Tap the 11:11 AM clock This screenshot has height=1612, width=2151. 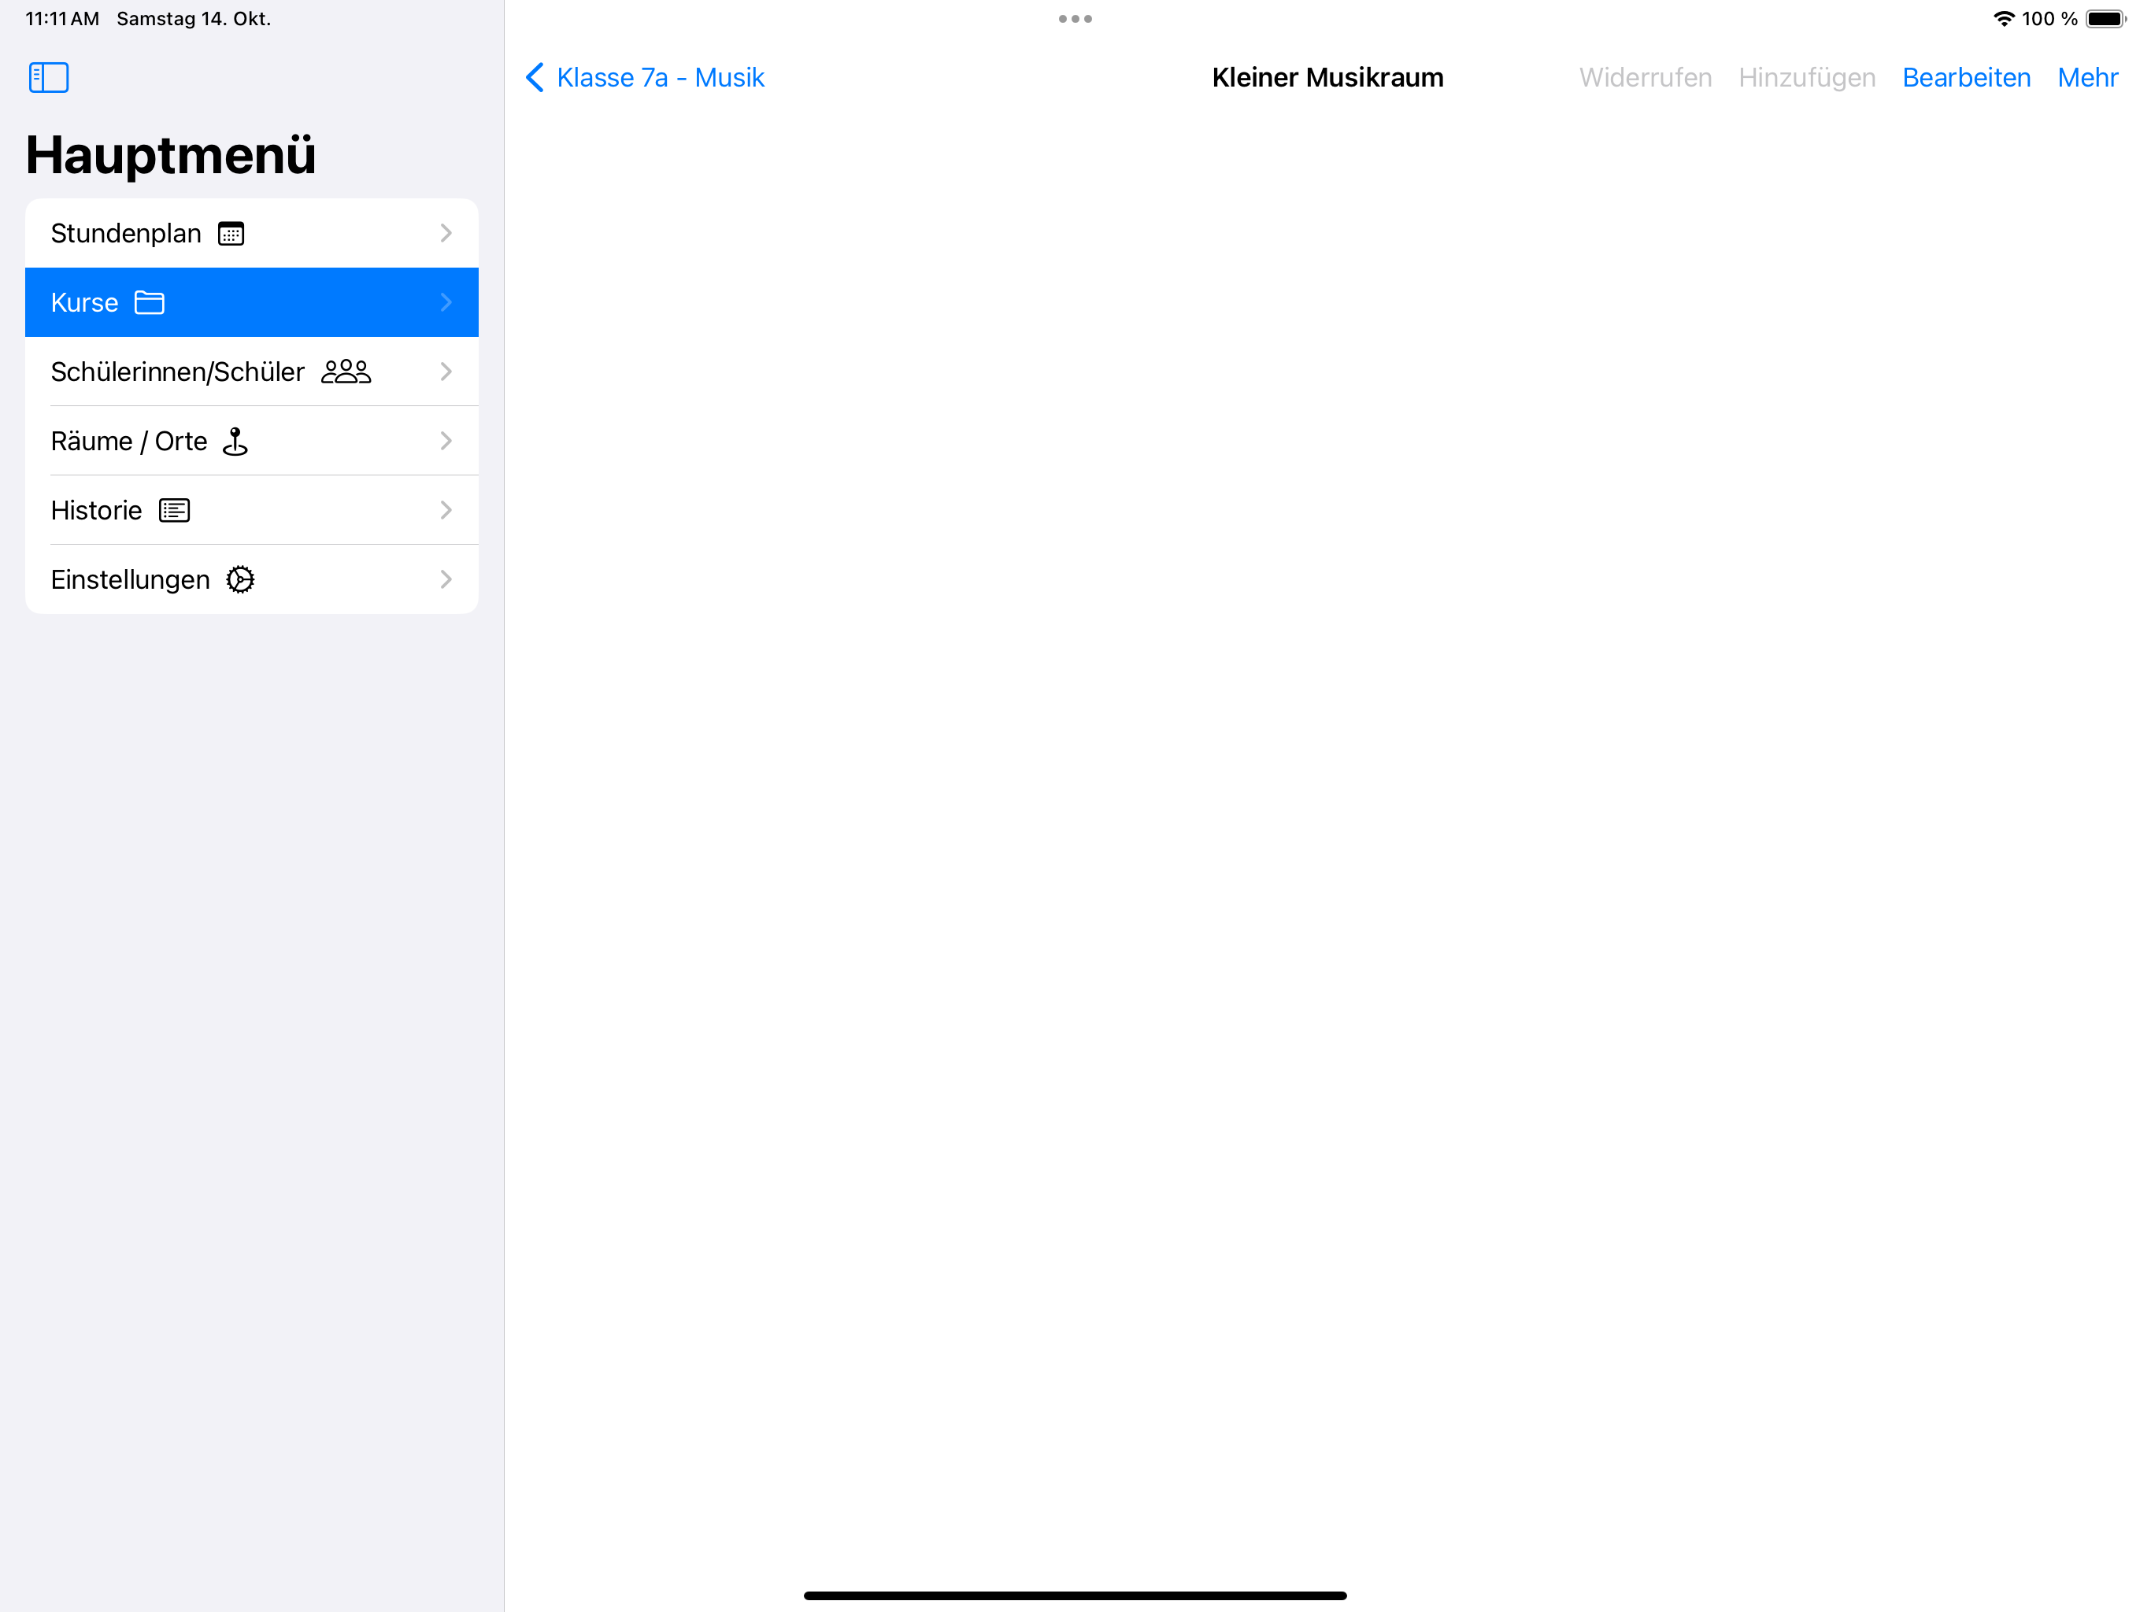pos(62,18)
